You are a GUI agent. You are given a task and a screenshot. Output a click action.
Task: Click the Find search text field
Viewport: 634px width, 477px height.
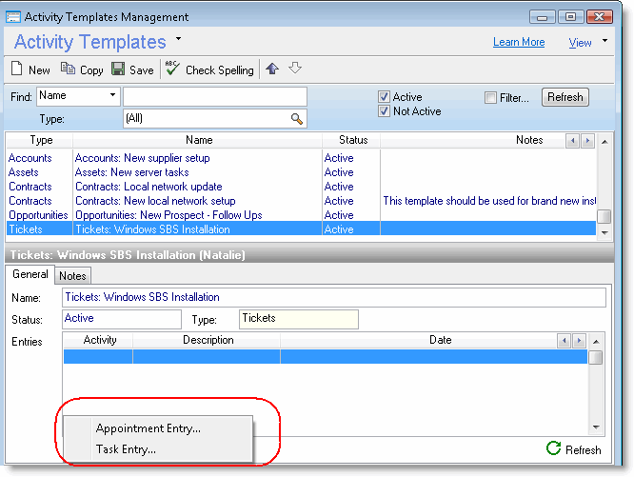pos(215,97)
